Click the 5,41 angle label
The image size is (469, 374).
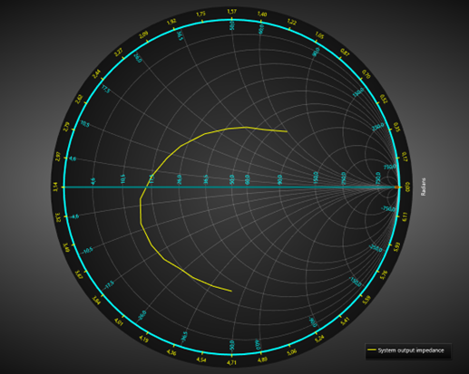pyautogui.click(x=345, y=321)
